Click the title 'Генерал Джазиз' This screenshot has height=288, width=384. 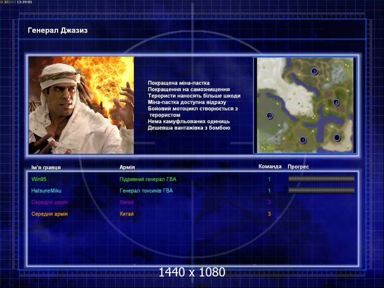58,30
